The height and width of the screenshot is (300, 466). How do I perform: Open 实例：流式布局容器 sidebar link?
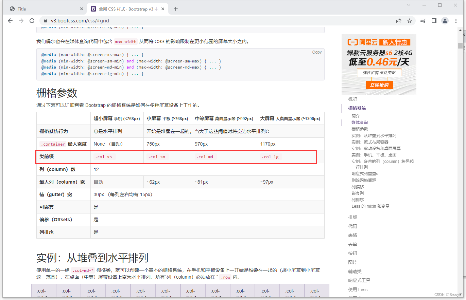370,142
